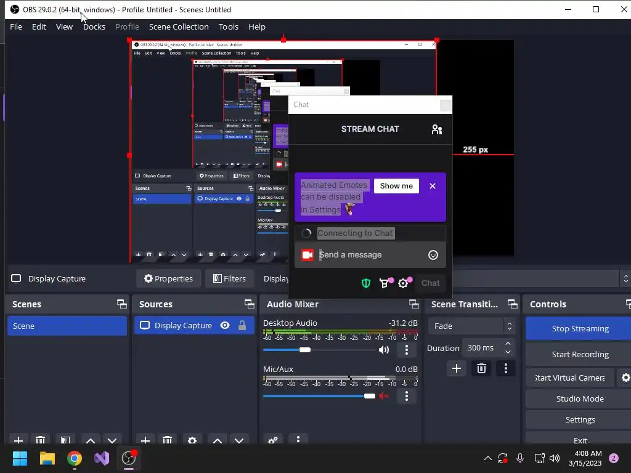Open chat emote picker smiley
631x473 pixels.
tap(433, 255)
